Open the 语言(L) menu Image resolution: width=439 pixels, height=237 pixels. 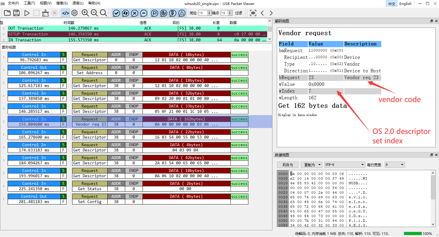[78, 4]
